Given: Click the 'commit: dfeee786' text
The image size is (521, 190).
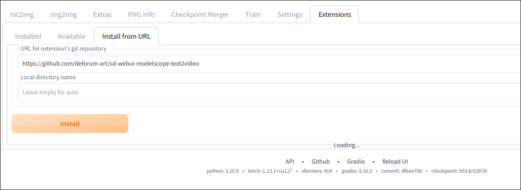Looking at the screenshot, I should tap(402, 171).
